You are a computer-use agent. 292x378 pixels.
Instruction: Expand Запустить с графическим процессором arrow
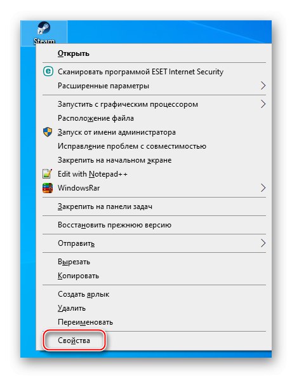(x=263, y=104)
